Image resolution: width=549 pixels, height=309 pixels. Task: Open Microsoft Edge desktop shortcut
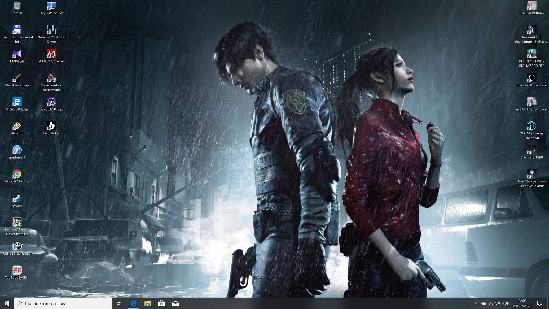(x=17, y=104)
